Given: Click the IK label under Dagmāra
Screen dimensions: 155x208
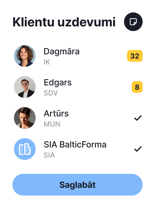Looking at the screenshot, I should 47,62.
